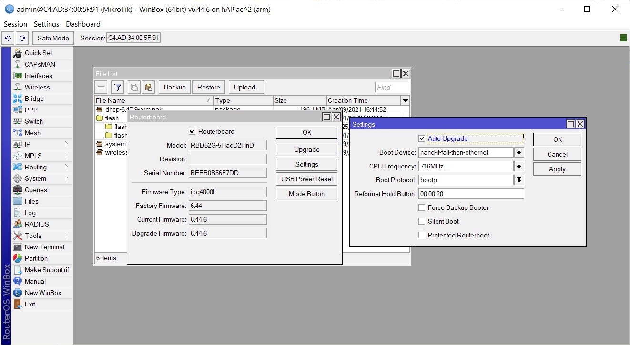Click the Serial Number field BEEB0B56F7DD
This screenshot has height=345, width=630.
tap(227, 173)
